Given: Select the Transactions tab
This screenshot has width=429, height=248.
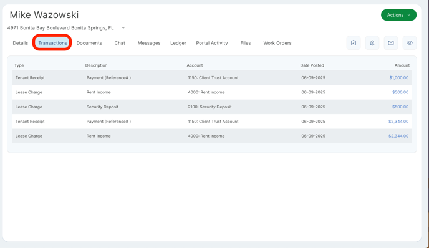Looking at the screenshot, I should (x=52, y=43).
